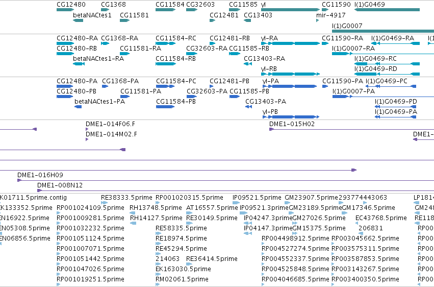Select clone DME1-016H09

pyautogui.click(x=40, y=175)
